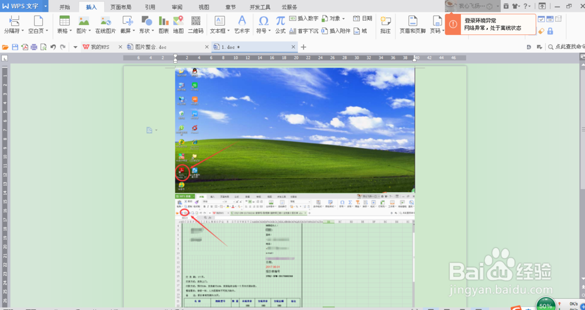Open print preview icon
Screen dimensions: 585x310
(43, 47)
